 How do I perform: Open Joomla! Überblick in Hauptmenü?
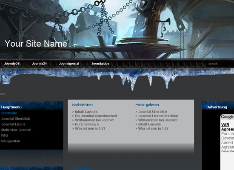click(16, 119)
